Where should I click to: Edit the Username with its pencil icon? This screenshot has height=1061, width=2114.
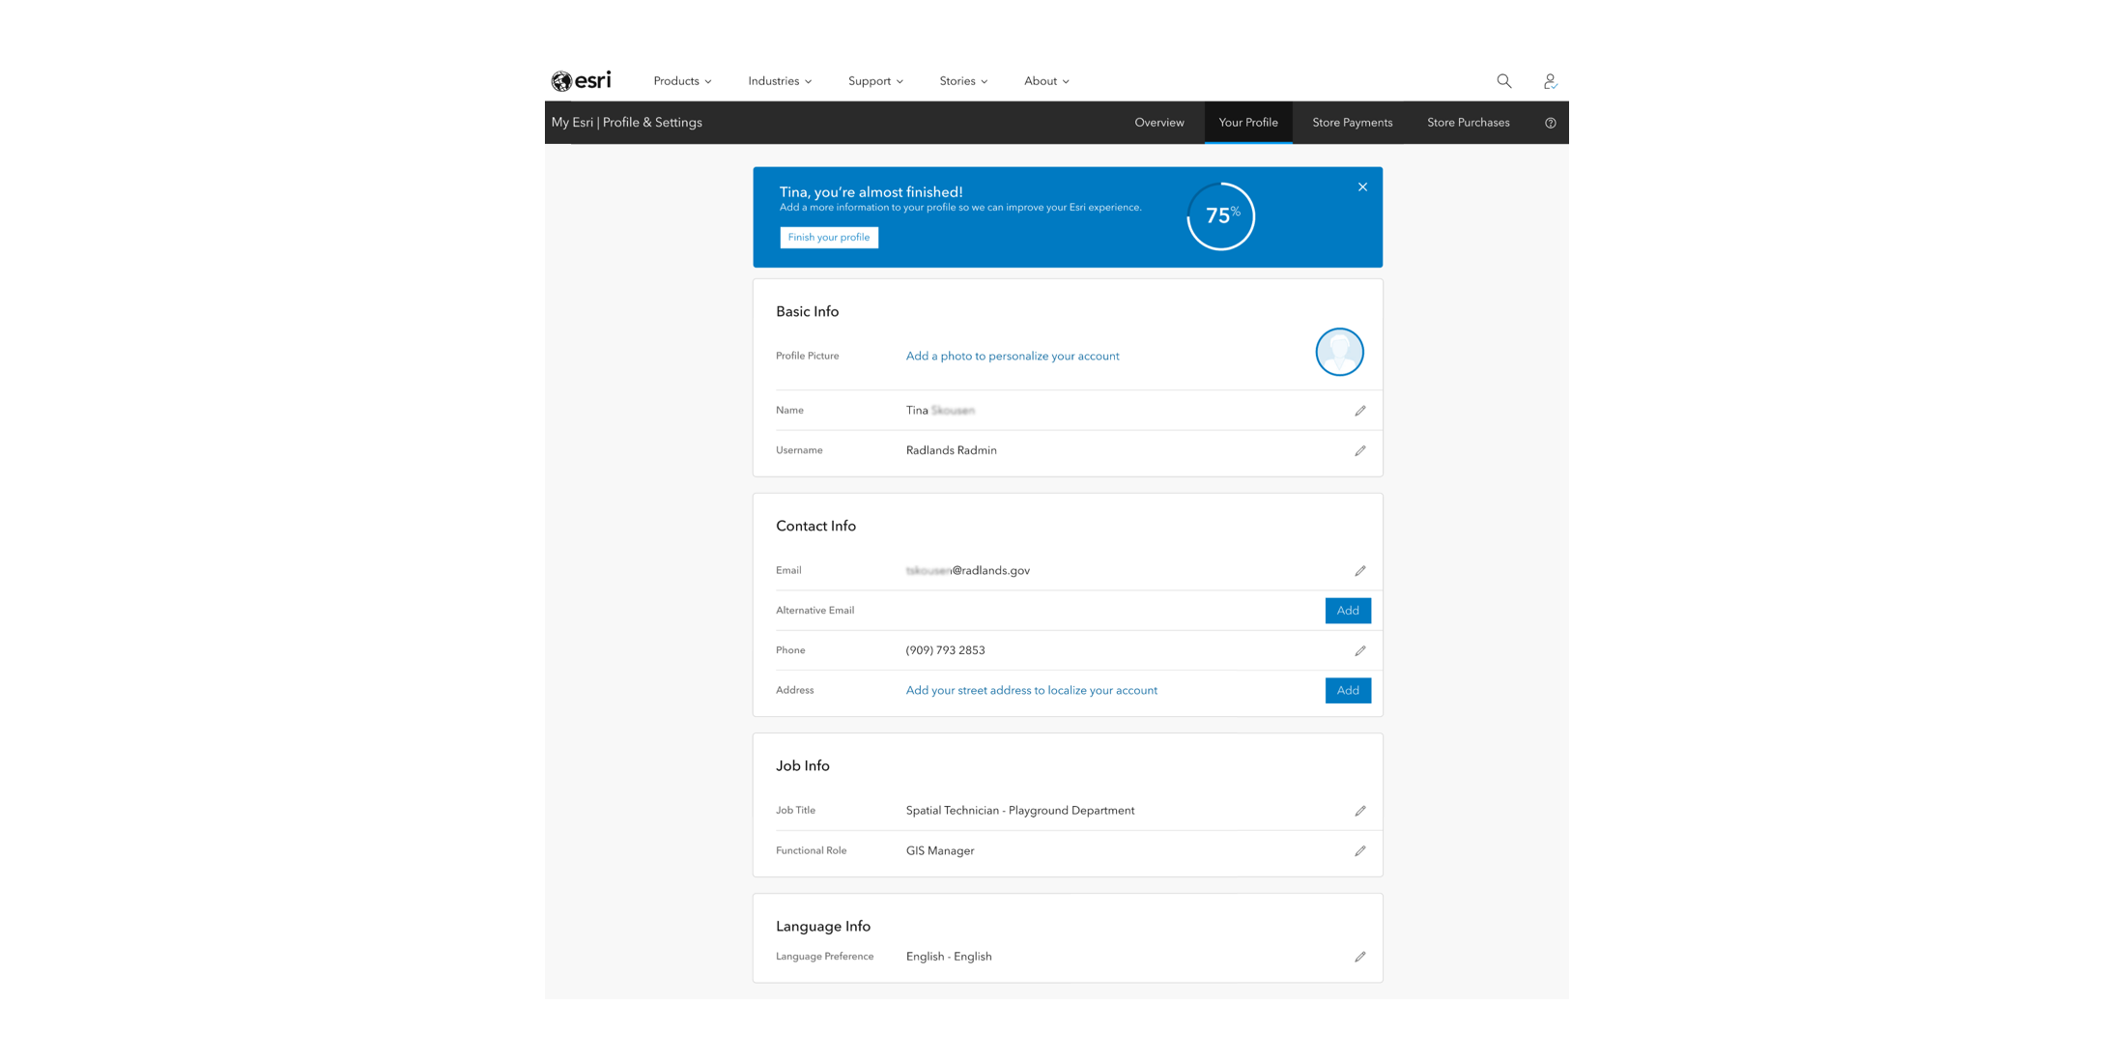[x=1360, y=450]
